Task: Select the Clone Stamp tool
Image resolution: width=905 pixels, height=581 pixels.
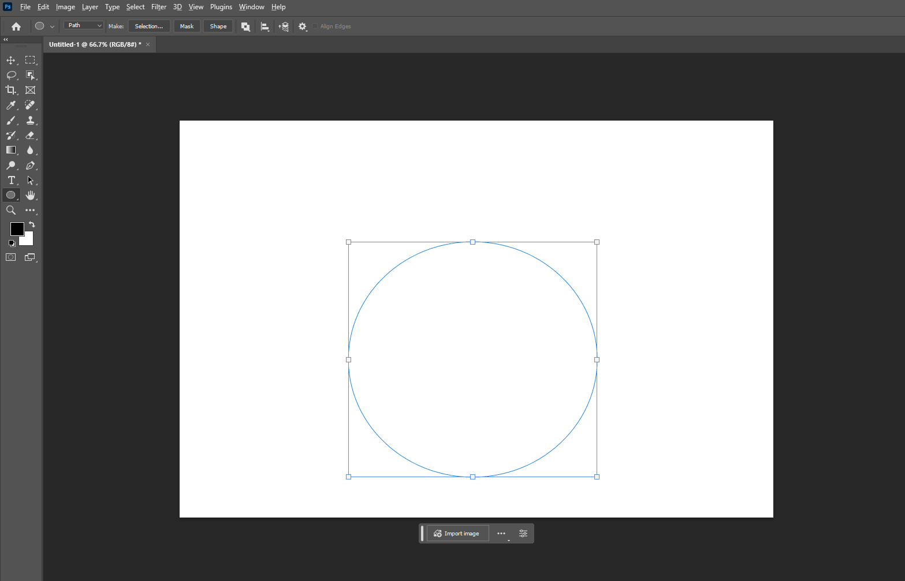Action: coord(30,120)
